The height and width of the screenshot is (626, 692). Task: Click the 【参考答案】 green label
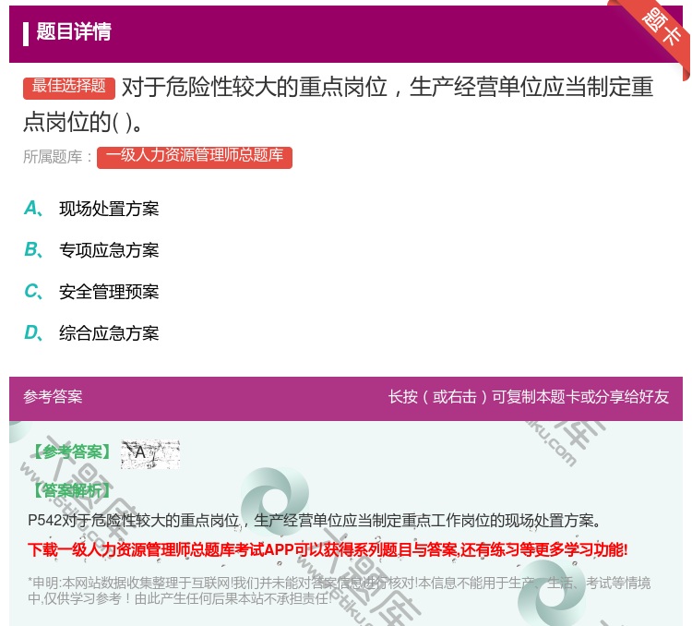pyautogui.click(x=71, y=451)
